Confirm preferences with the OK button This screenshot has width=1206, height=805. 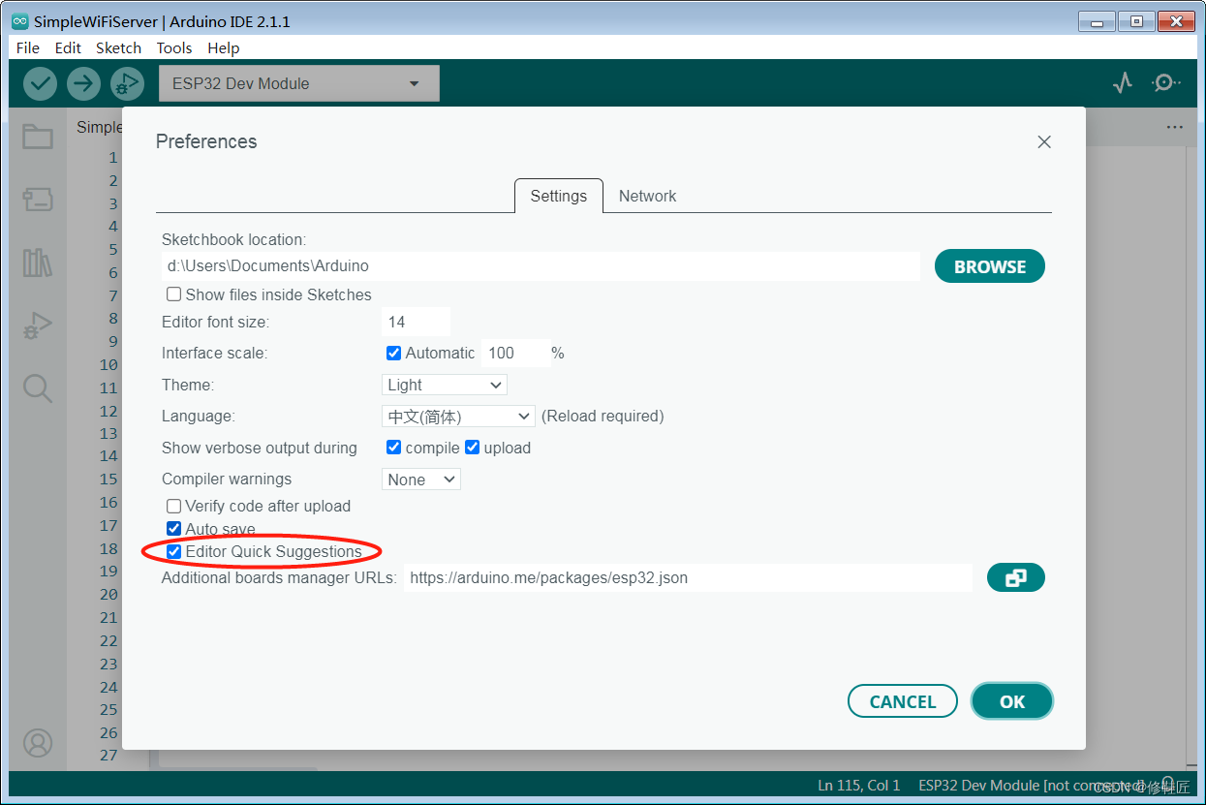pos(1011,701)
